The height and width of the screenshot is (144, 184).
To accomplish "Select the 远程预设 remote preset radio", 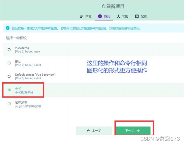I will pyautogui.click(x=9, y=104).
